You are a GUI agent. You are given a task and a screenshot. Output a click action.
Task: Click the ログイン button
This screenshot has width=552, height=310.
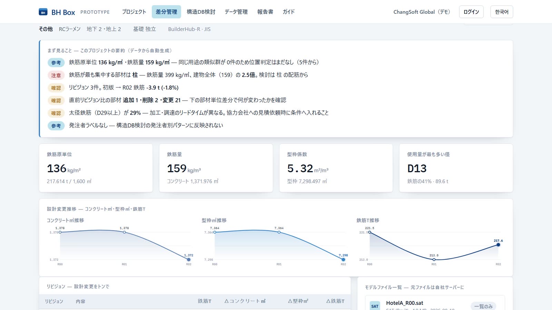coord(471,12)
